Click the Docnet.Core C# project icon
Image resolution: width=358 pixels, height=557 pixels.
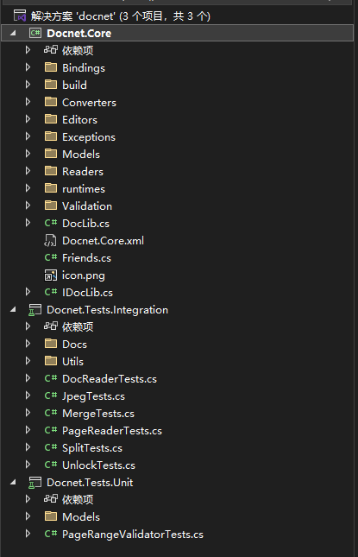tap(35, 34)
